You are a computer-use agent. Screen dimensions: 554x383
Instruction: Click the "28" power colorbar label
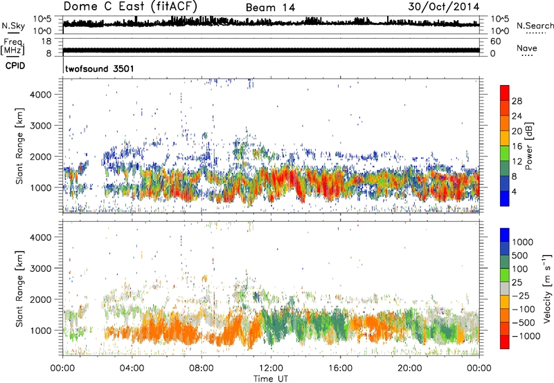(517, 101)
